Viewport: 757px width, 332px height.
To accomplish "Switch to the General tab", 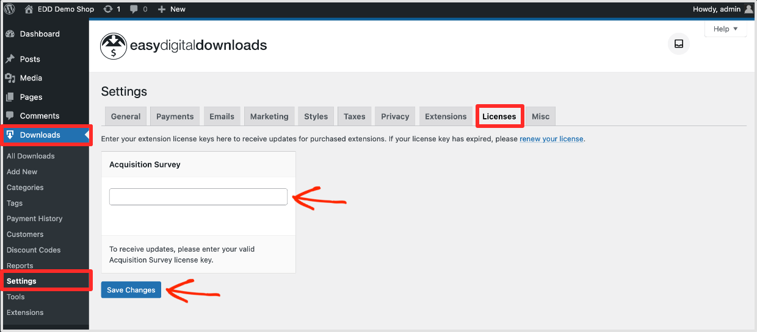I will 126,116.
